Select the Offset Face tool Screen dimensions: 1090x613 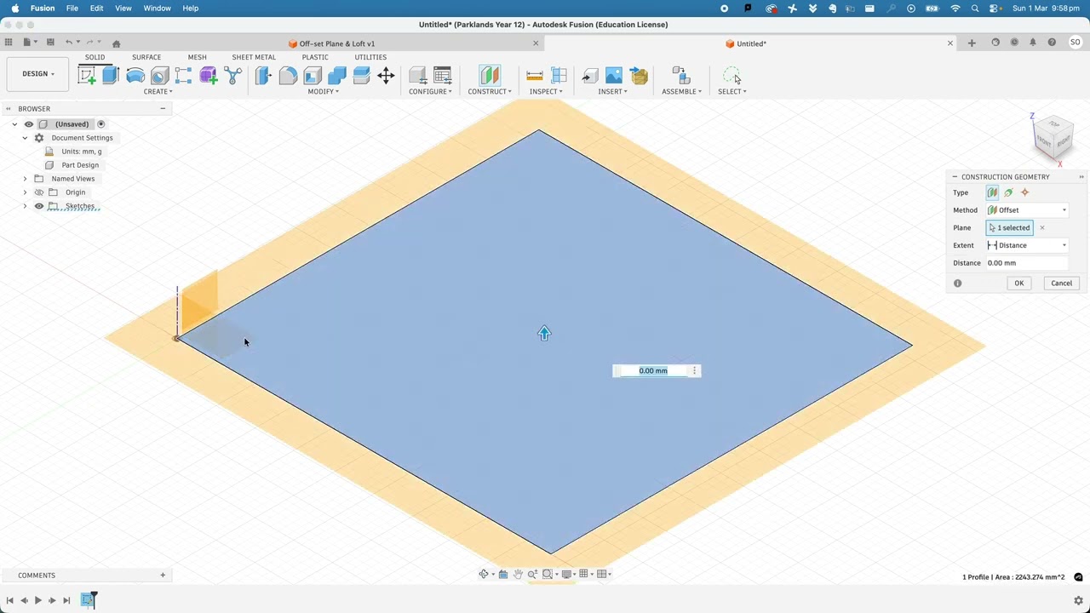click(x=361, y=76)
